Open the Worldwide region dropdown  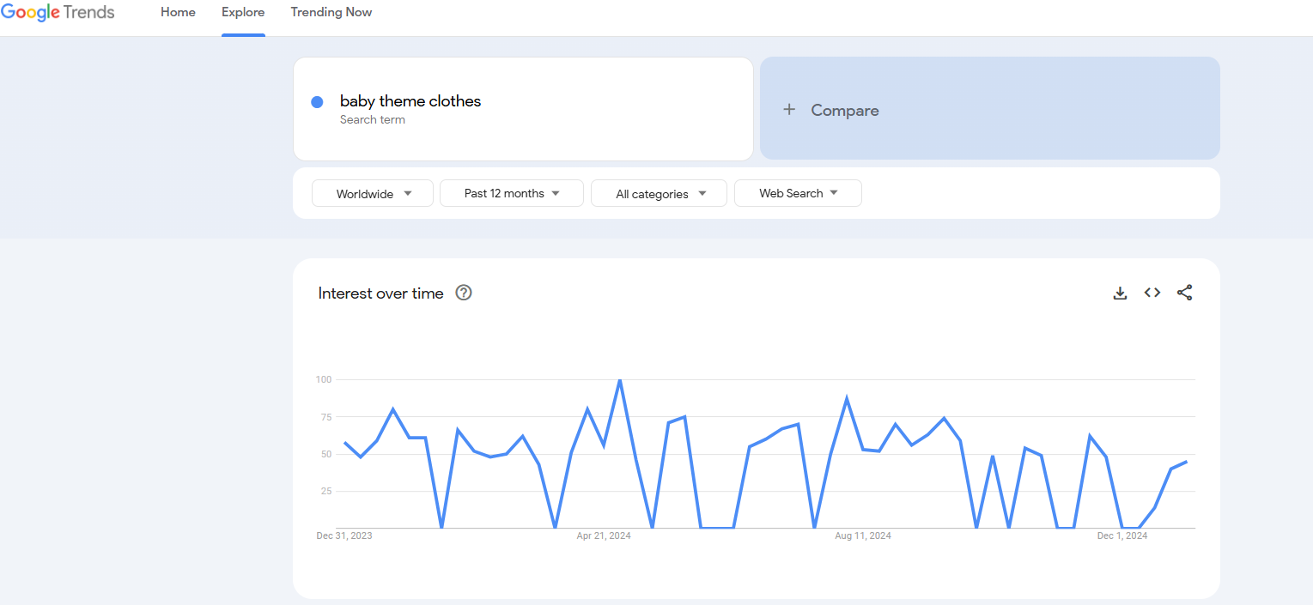[x=373, y=194]
